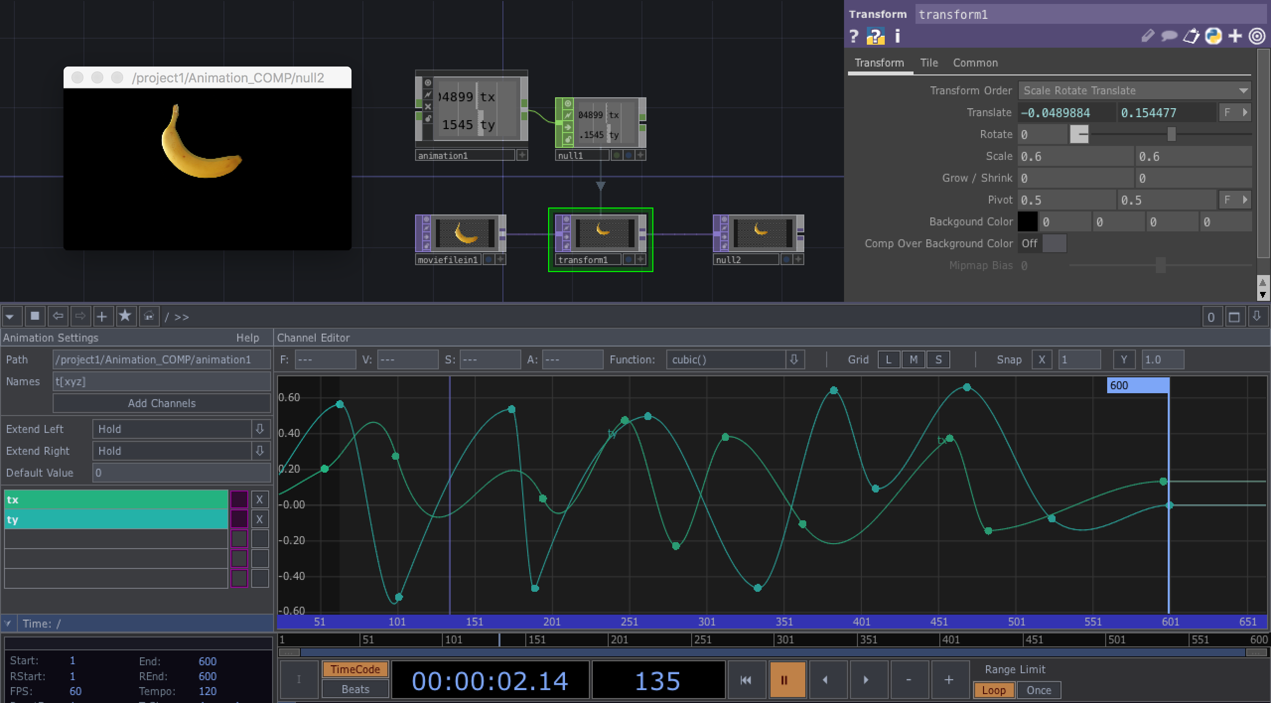Switch to the Tile tab
Viewport: 1271px width, 703px height.
tap(928, 63)
